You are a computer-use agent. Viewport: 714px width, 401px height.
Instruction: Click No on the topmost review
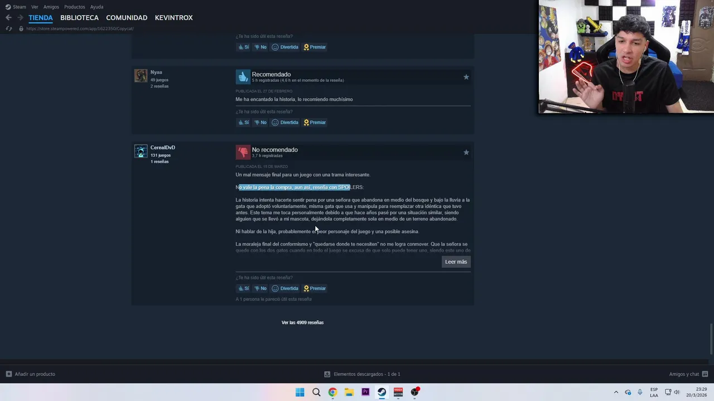pos(260,47)
